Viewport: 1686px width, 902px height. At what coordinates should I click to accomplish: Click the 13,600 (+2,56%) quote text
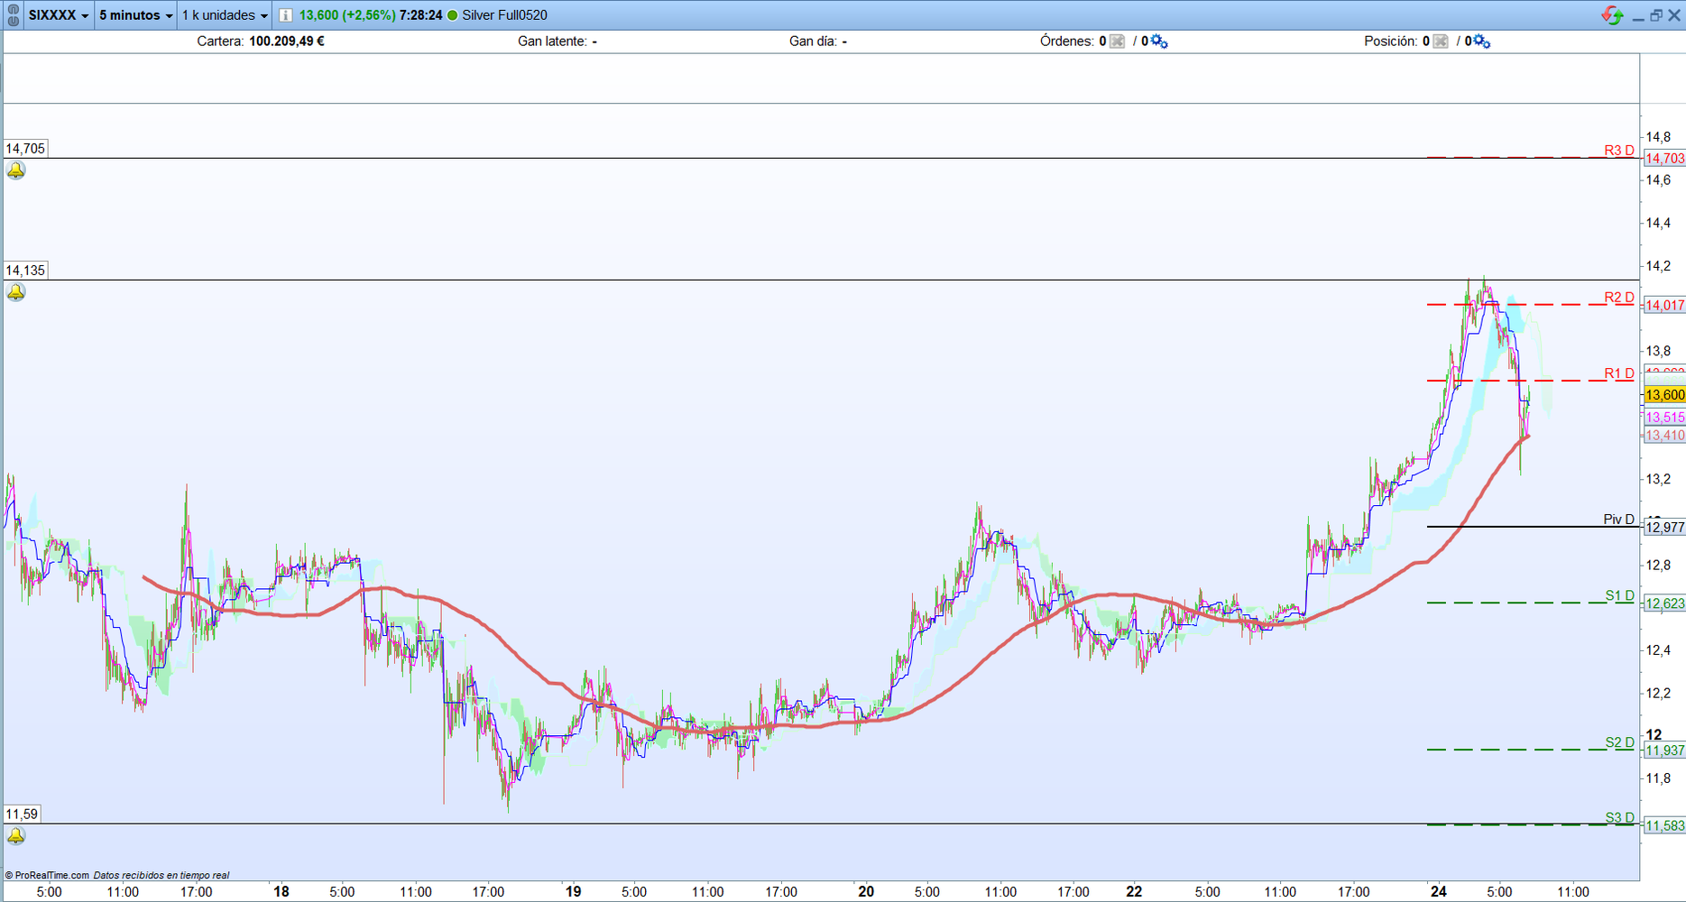pos(347,15)
